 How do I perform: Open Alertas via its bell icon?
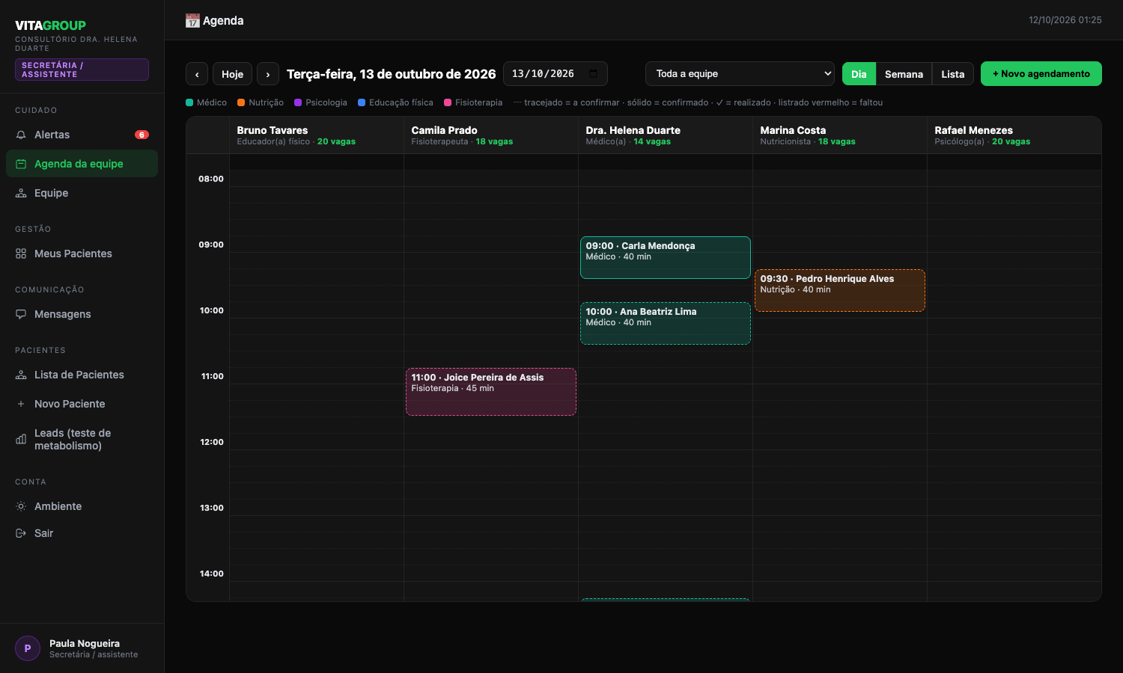pos(21,135)
